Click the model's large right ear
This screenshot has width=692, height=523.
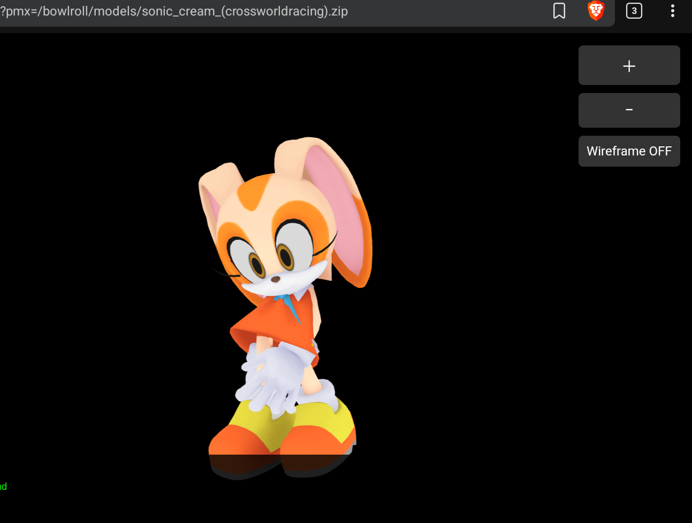tap(337, 214)
